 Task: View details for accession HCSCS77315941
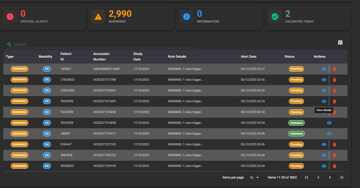pos(324,101)
